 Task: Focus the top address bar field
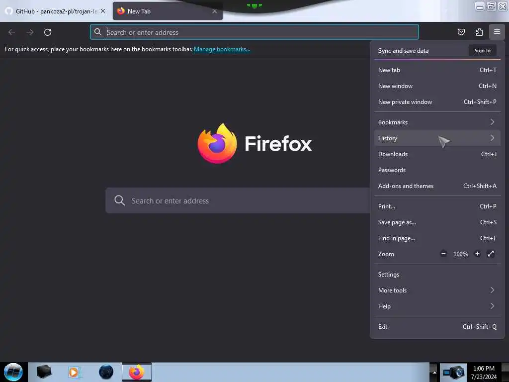(254, 32)
